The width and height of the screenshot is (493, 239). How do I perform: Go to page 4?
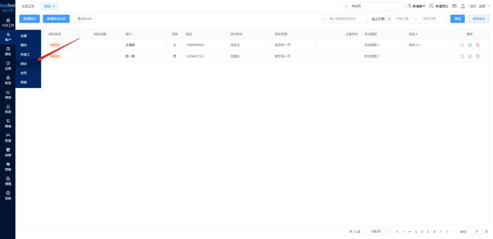pyautogui.click(x=422, y=232)
